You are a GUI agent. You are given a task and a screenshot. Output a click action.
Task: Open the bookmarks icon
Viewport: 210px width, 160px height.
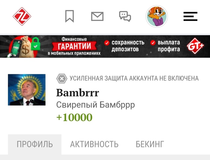coord(70,16)
